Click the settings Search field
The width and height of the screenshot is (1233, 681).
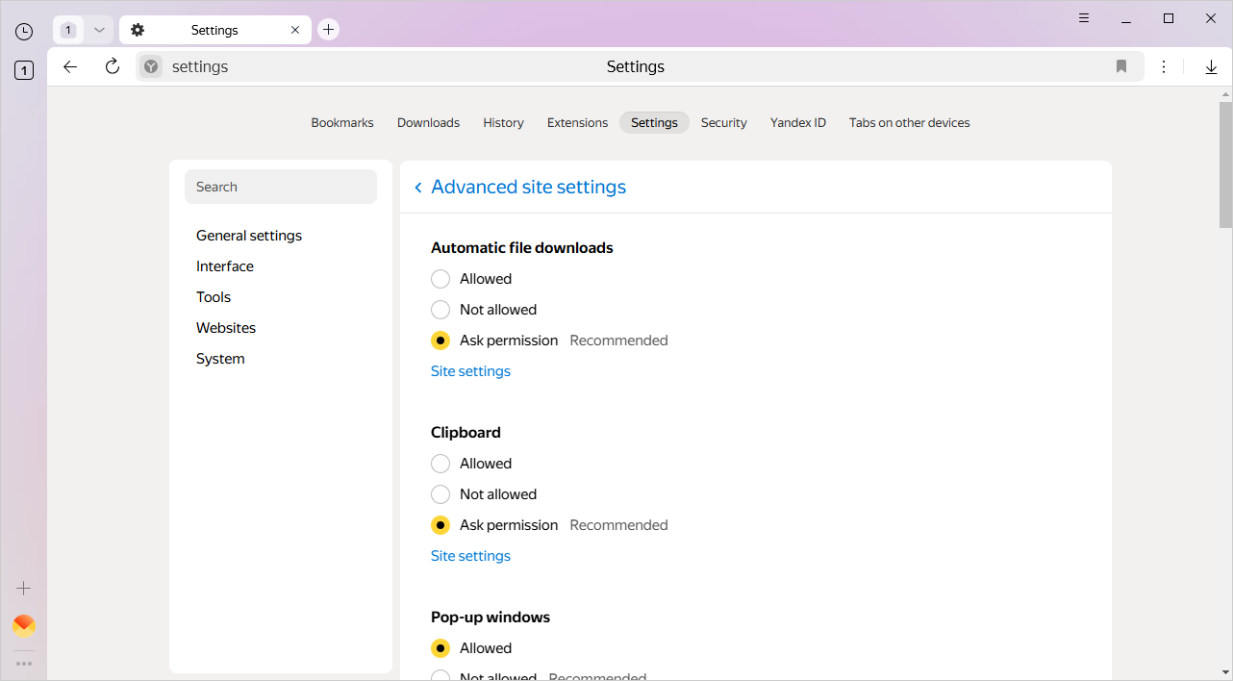pyautogui.click(x=281, y=187)
